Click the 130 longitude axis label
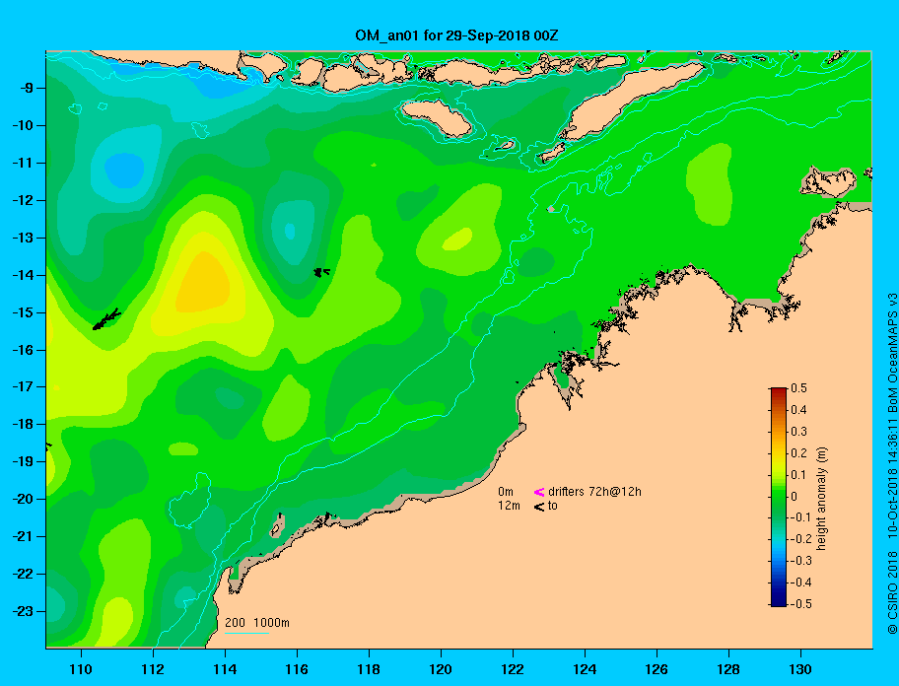This screenshot has width=899, height=686. tap(800, 669)
